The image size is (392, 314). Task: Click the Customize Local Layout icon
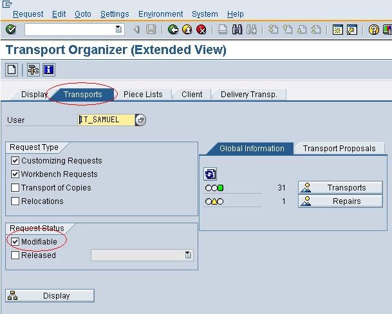tap(387, 30)
